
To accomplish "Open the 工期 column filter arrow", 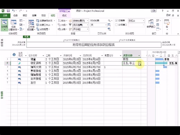I will pos(61,56).
